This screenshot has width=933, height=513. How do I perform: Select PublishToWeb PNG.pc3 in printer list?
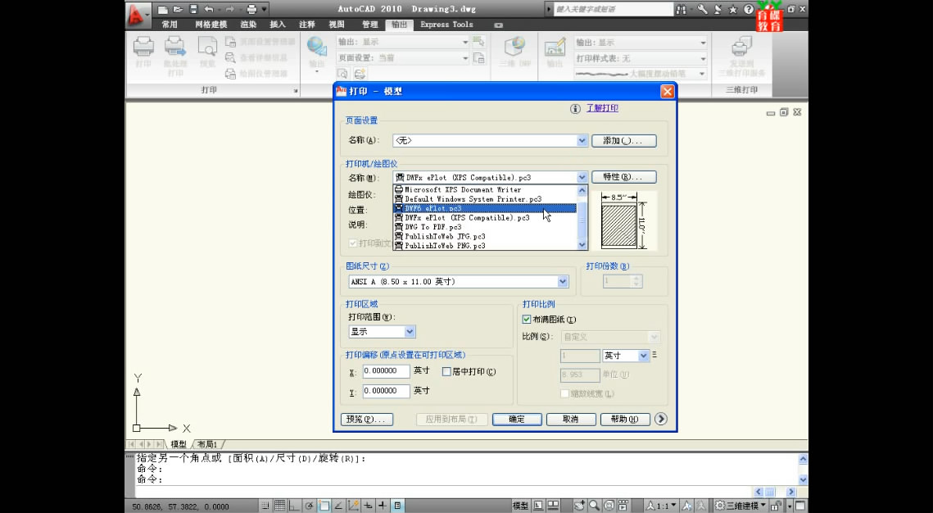pos(485,245)
